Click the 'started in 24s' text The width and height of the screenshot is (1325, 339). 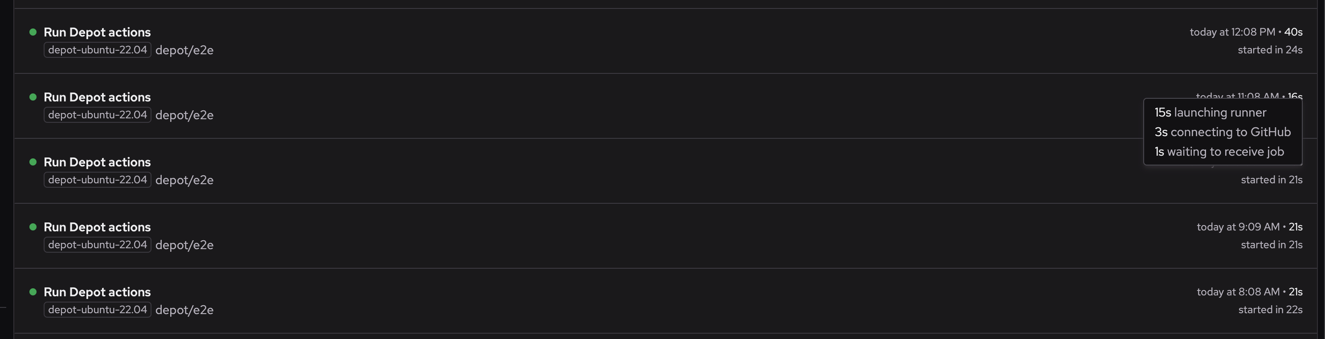(1269, 50)
